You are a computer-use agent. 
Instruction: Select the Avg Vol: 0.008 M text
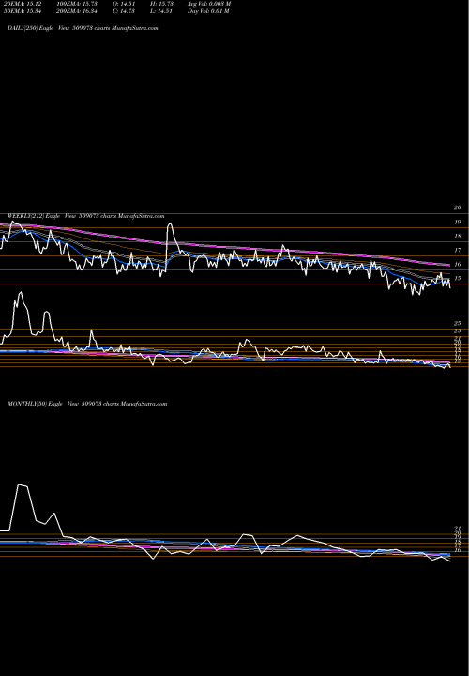pos(209,4)
